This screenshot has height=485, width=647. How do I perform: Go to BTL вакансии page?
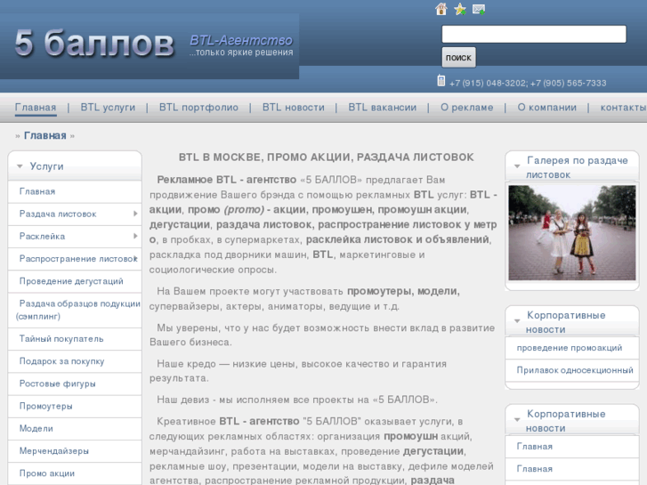pyautogui.click(x=382, y=108)
